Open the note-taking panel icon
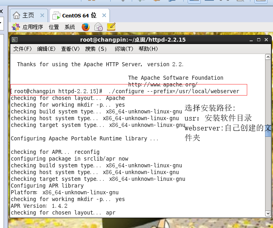 pos(111,27)
